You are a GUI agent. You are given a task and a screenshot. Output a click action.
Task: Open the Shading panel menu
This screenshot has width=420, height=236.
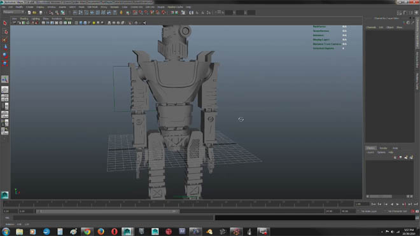point(24,18)
